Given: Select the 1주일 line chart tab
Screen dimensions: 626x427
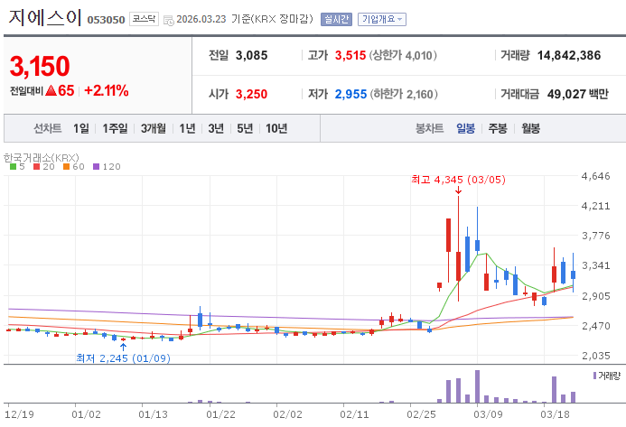Looking at the screenshot, I should pos(115,128).
